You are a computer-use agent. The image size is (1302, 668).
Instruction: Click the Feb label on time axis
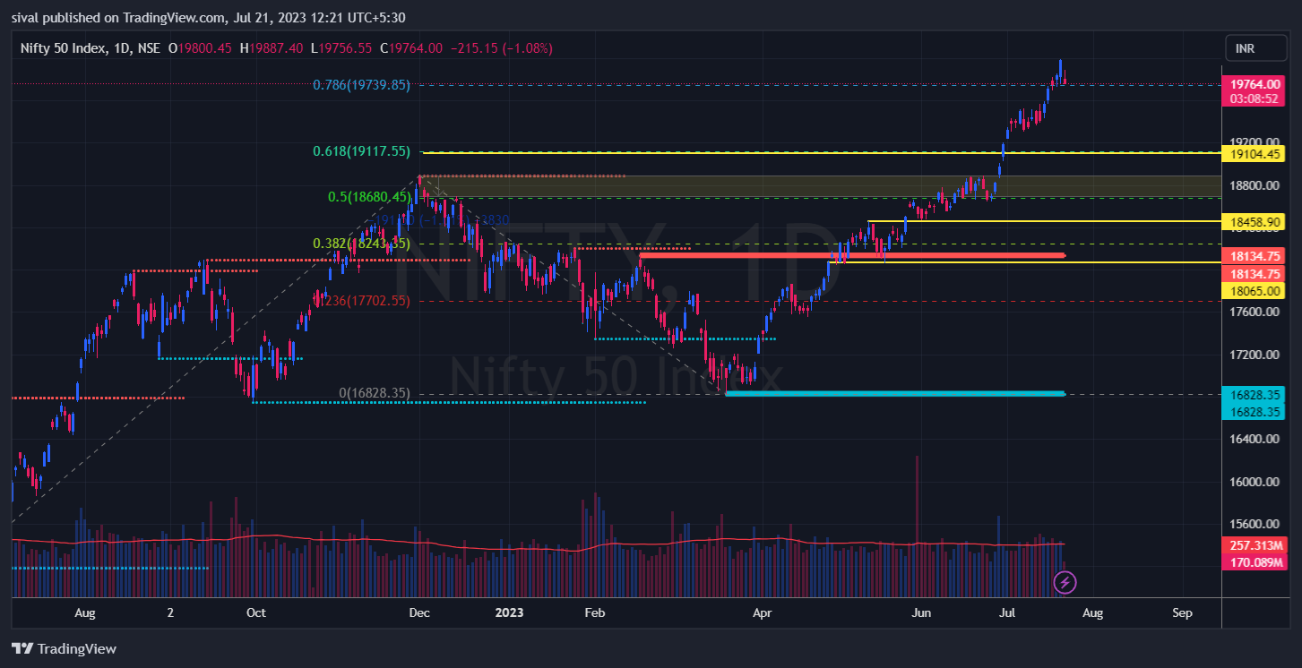(x=595, y=613)
